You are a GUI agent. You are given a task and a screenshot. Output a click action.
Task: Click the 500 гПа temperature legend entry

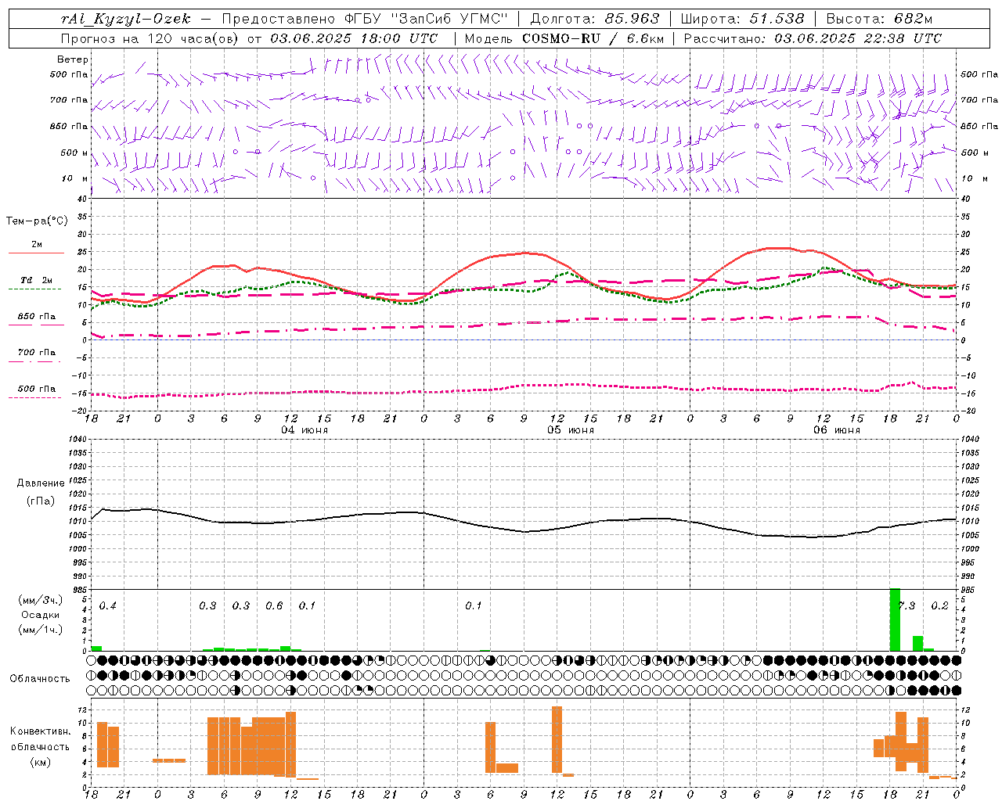[37, 389]
